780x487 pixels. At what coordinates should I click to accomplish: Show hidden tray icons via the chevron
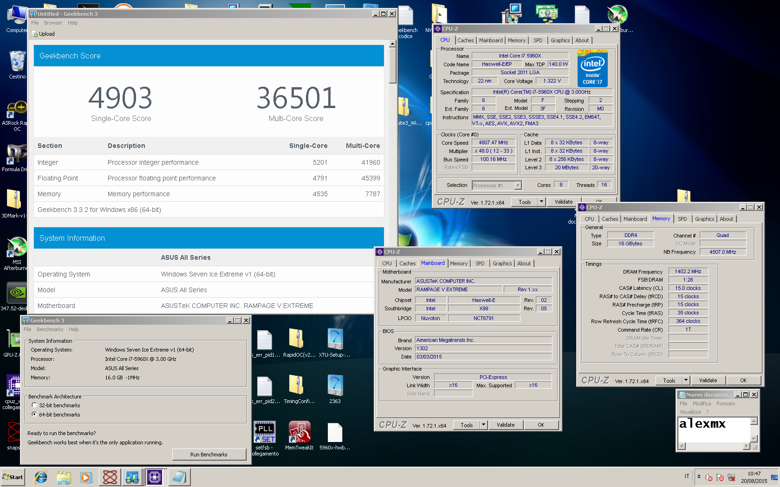coord(699,477)
